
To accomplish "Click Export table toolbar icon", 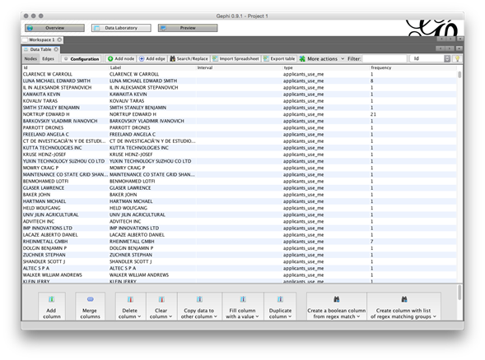I will [x=279, y=58].
